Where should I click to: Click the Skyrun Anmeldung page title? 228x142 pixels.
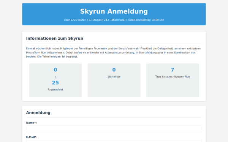coord(114,11)
